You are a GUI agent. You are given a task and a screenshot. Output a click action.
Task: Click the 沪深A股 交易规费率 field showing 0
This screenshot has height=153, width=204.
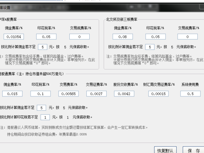click(80, 37)
